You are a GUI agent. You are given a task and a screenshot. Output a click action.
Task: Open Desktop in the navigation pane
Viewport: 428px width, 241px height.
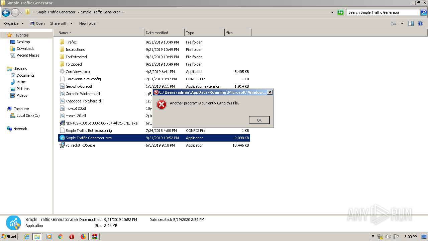click(x=23, y=42)
